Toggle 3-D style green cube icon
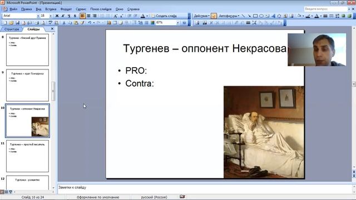 click(x=349, y=16)
